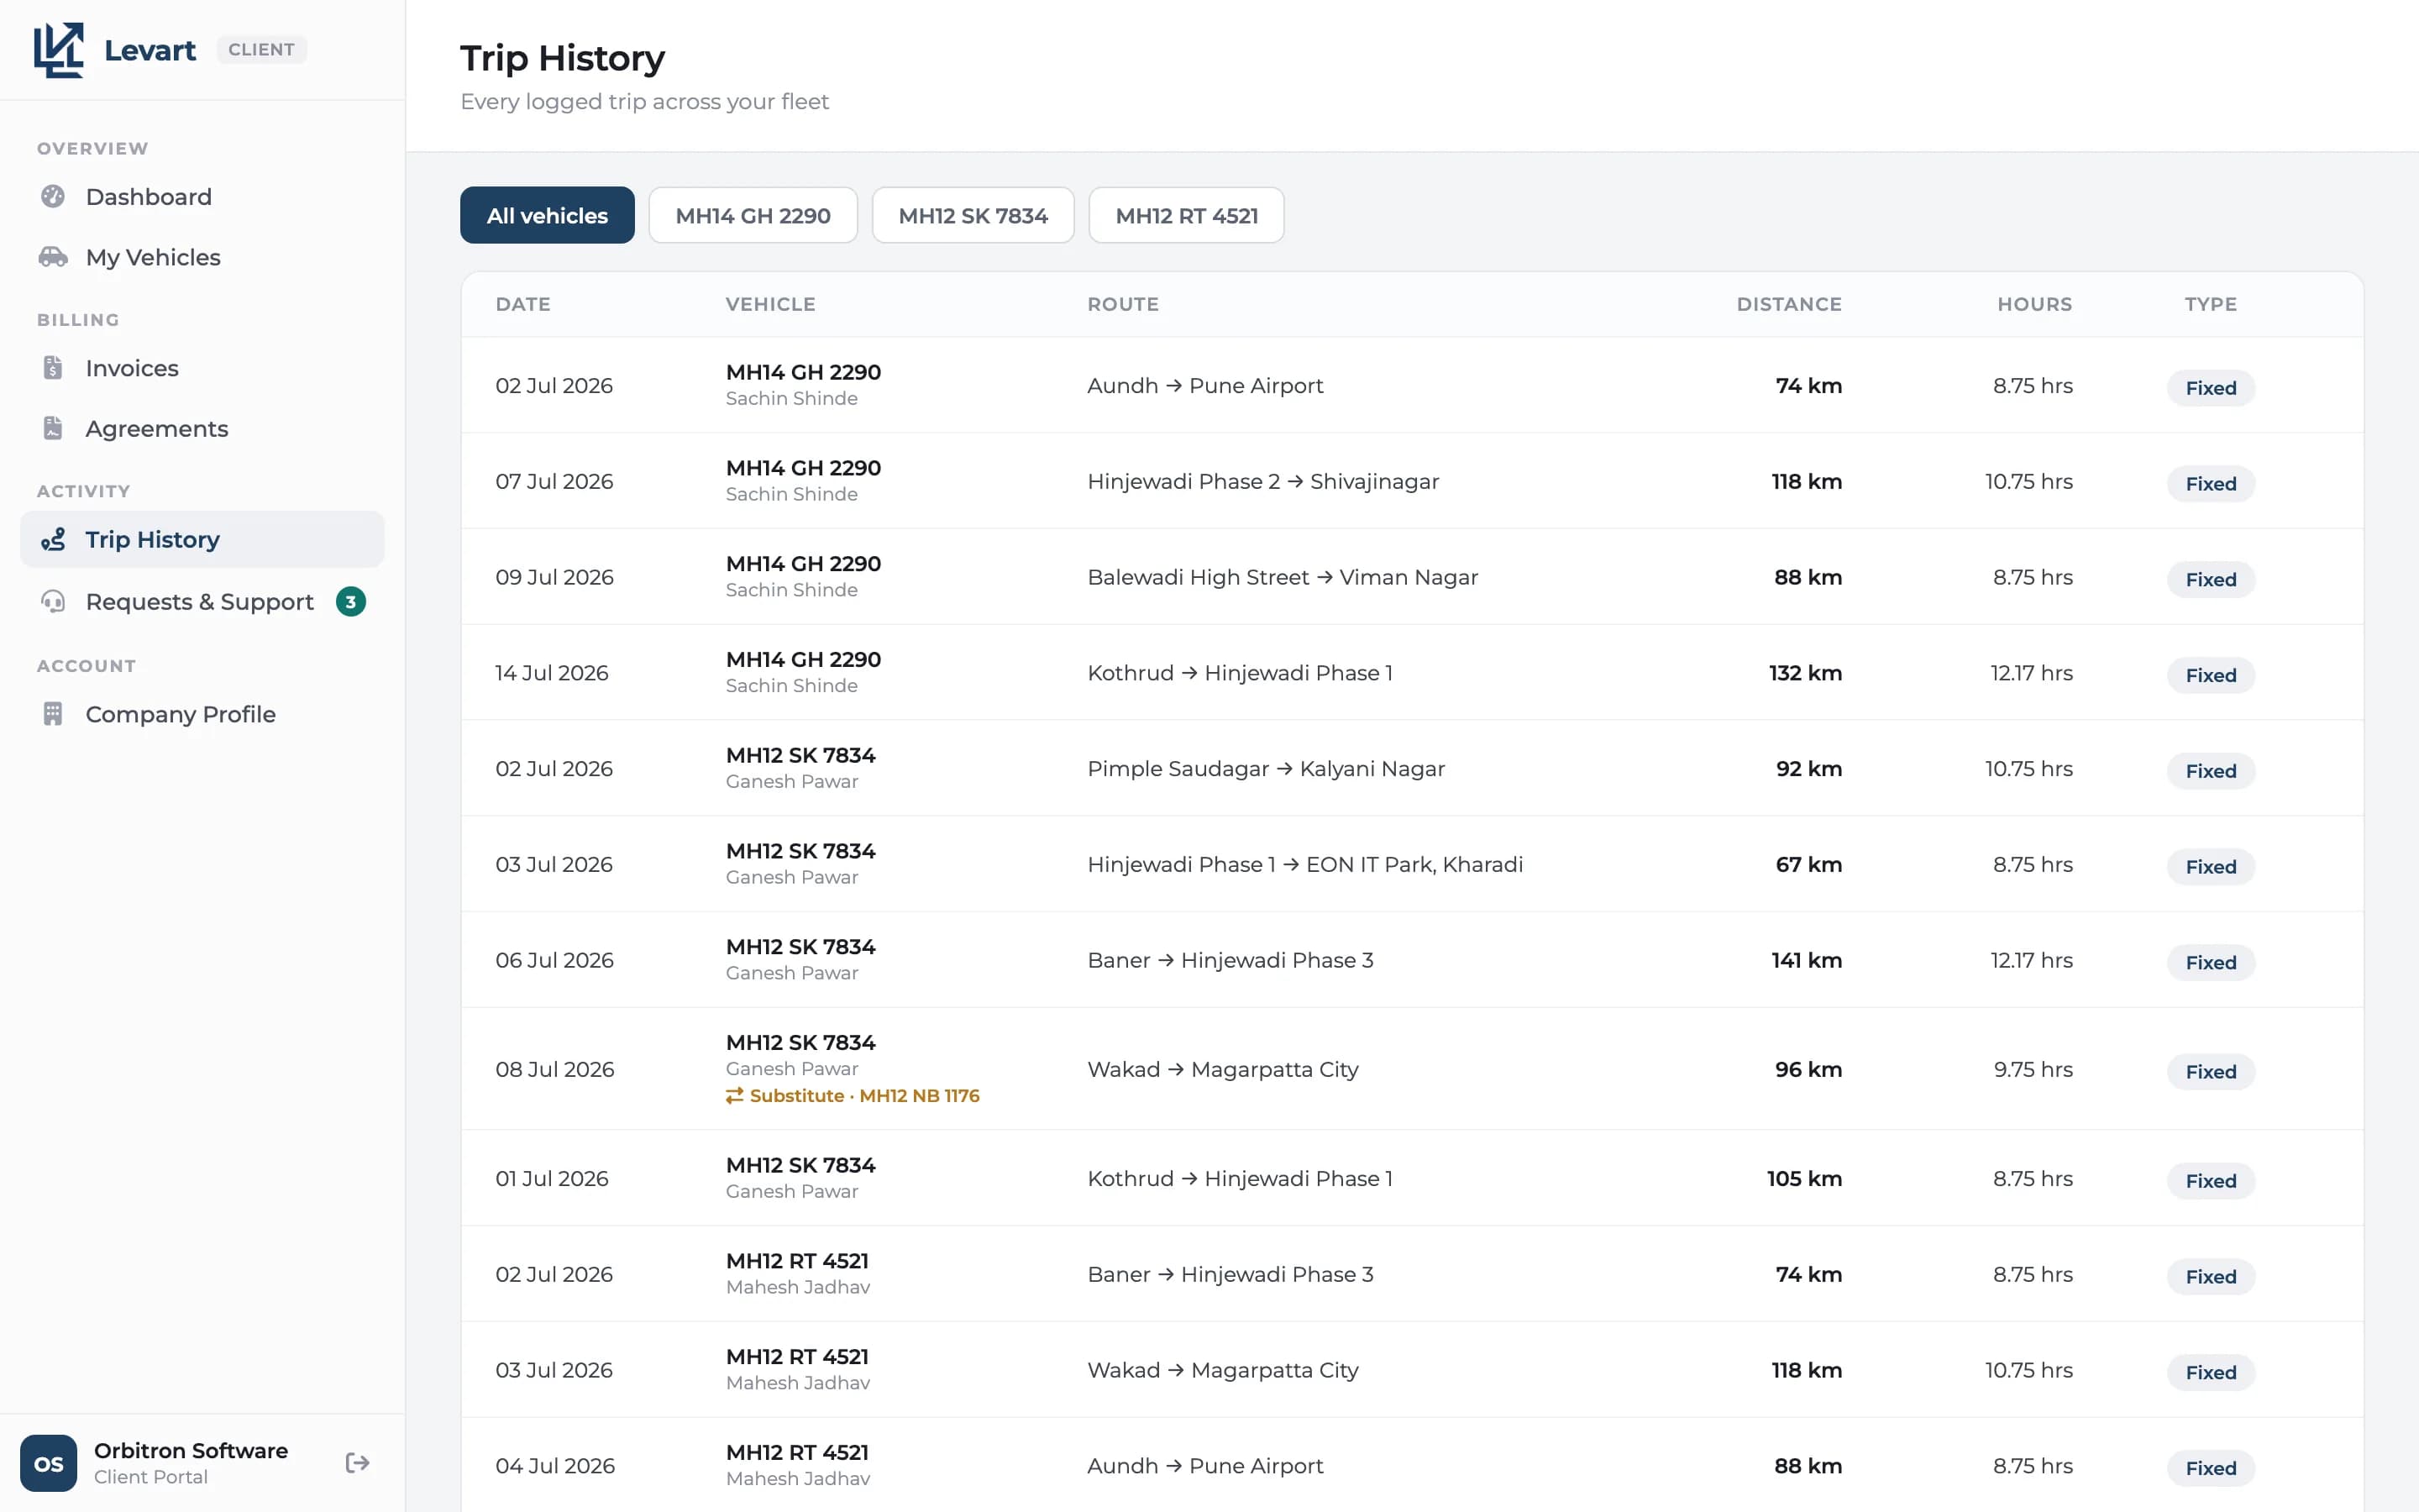
Task: Click the ROUTE column header
Action: 1124,304
